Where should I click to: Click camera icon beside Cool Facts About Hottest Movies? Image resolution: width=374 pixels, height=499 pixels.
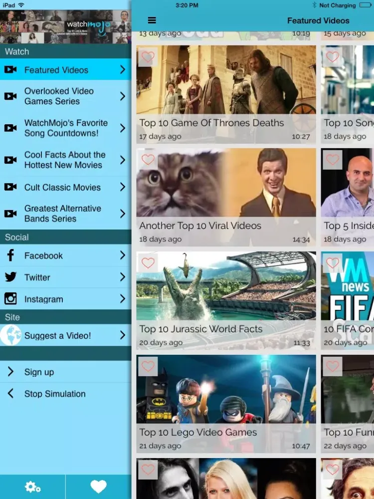coord(10,160)
